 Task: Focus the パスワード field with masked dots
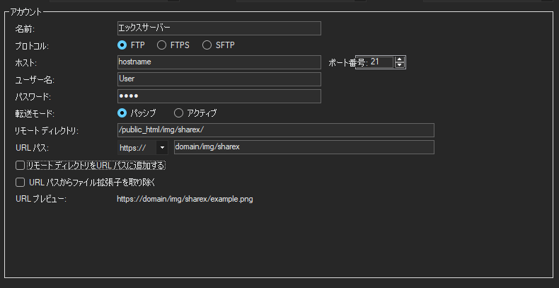pyautogui.click(x=219, y=96)
